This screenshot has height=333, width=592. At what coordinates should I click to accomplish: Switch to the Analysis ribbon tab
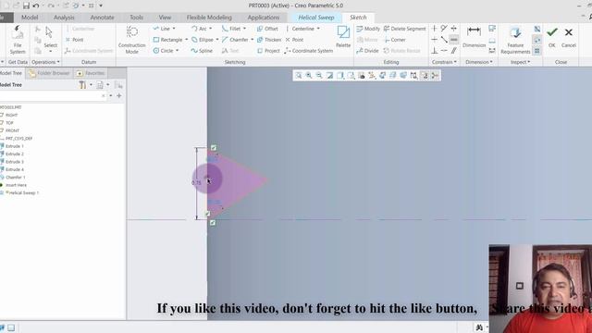pos(64,18)
